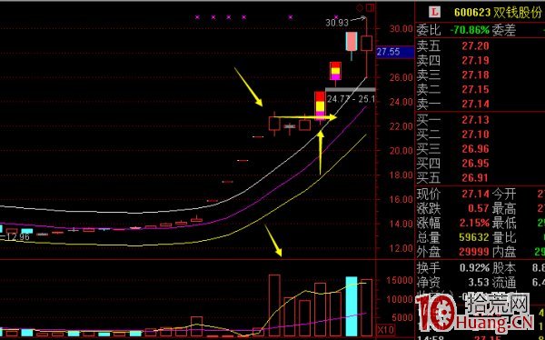
Task: Select the latest hollow red candlestick
Action: (x=366, y=44)
